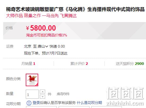The height and width of the screenshot is (108, 146).
Task: Open 什么是花呗分期 help link
Action: click(x=89, y=103)
